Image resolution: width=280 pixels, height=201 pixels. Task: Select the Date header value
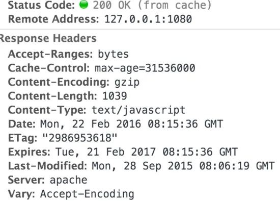click(132, 124)
